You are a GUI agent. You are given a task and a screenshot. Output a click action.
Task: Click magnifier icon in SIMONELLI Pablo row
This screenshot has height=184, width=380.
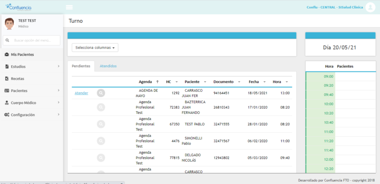click(101, 141)
